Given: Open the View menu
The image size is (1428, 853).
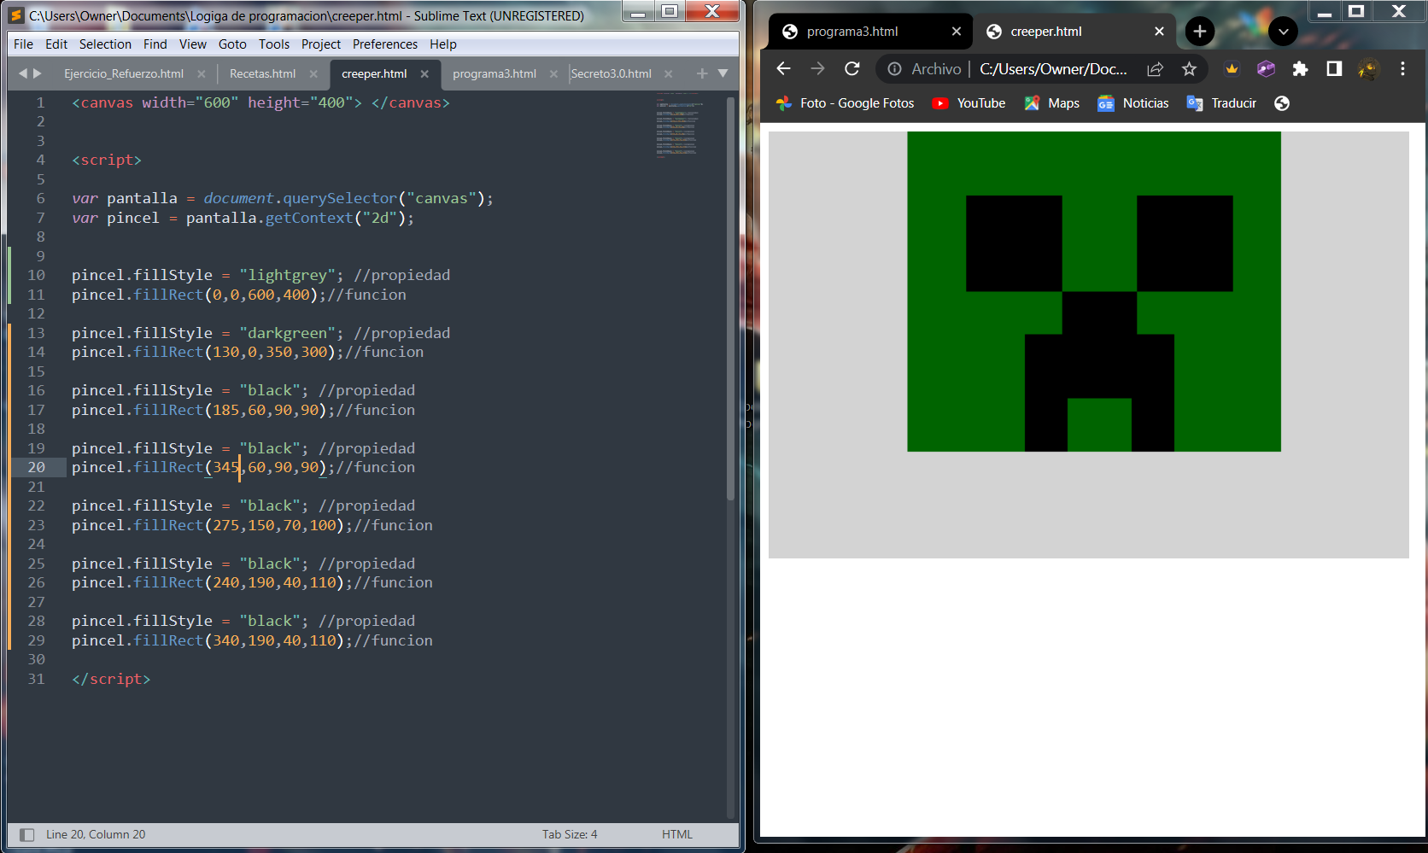Looking at the screenshot, I should [192, 44].
